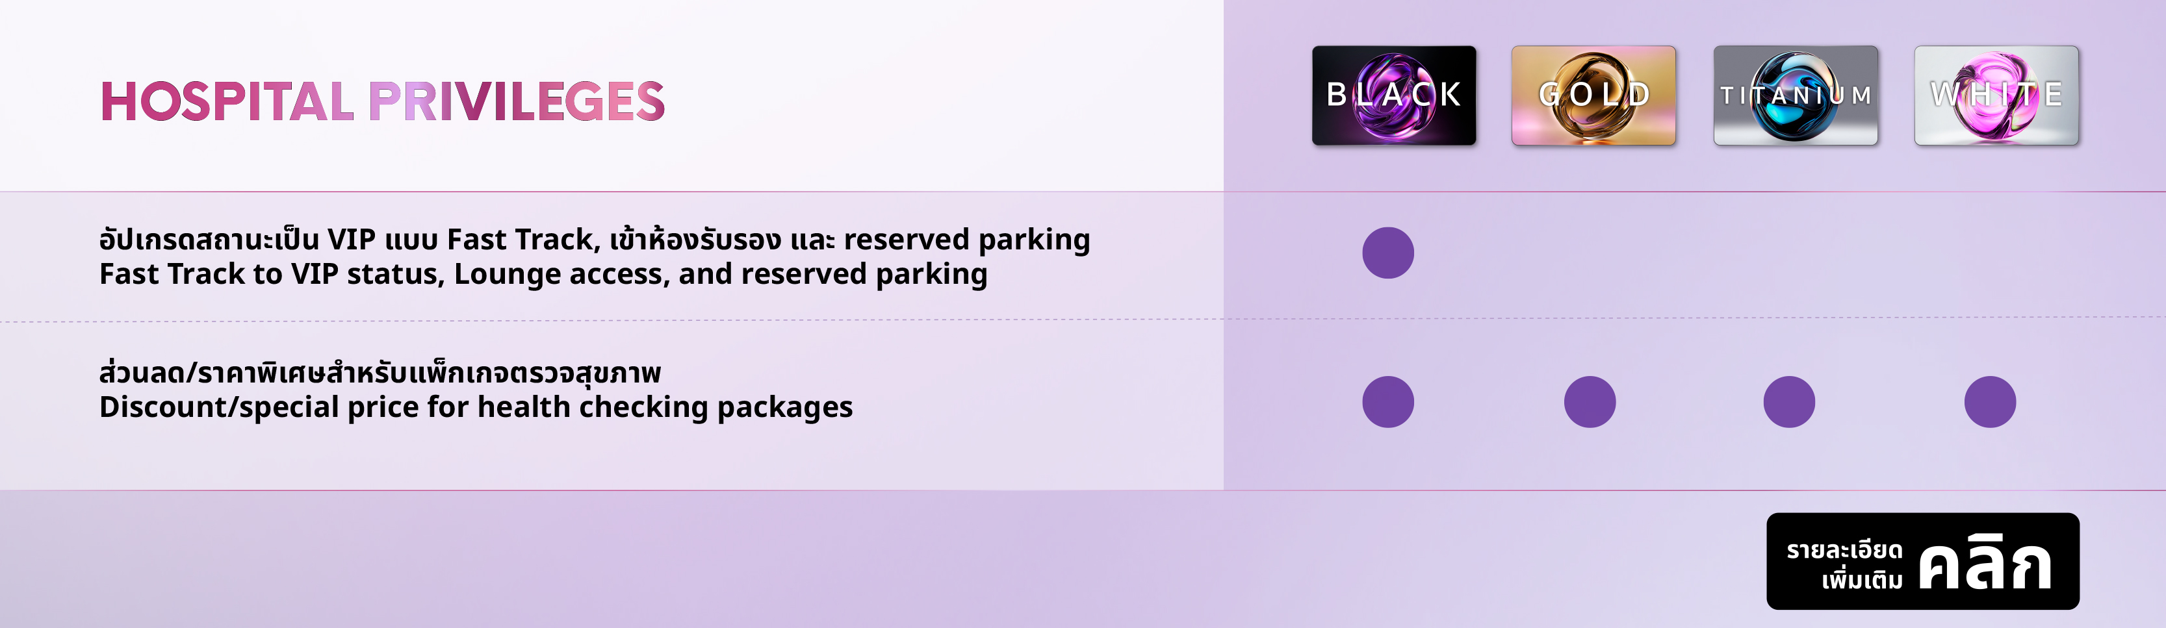Viewport: 2166px width, 628px height.
Task: Click the Thai health package discount line
Action: (x=380, y=372)
